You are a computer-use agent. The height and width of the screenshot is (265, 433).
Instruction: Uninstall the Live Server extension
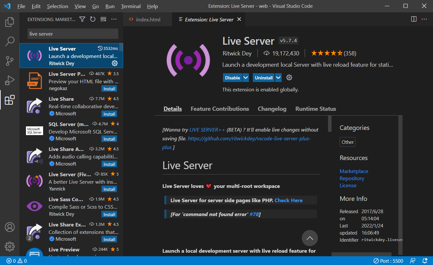(x=264, y=78)
